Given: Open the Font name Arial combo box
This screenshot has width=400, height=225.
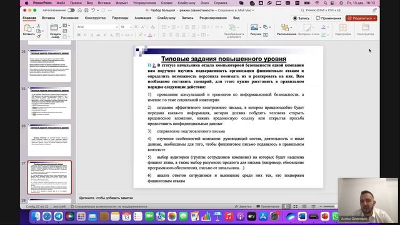Looking at the screenshot, I should click(97, 27).
